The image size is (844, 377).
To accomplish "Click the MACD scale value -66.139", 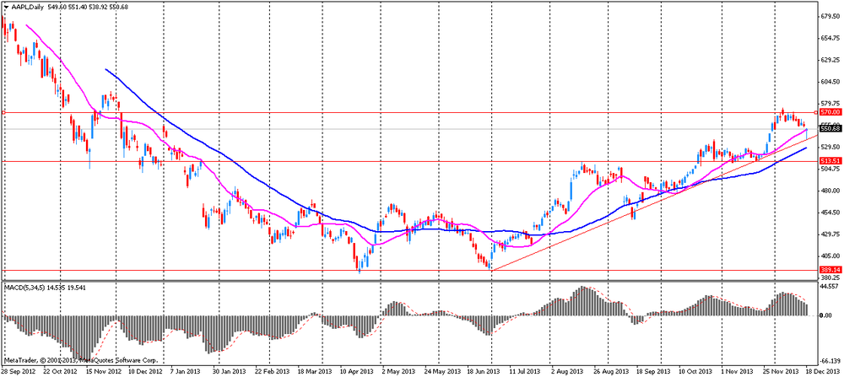I will click(830, 361).
